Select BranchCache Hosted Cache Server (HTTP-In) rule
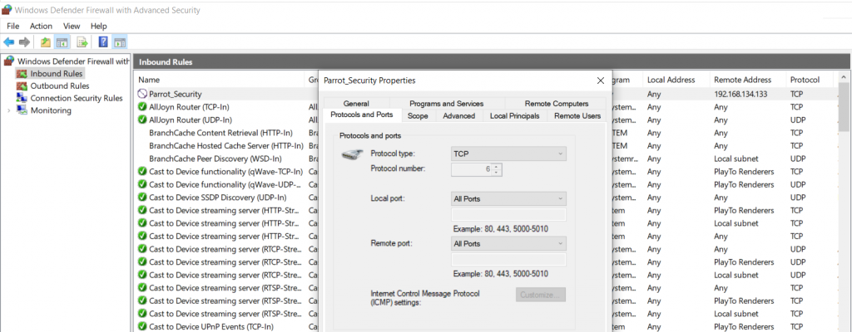The image size is (852, 332). (226, 146)
